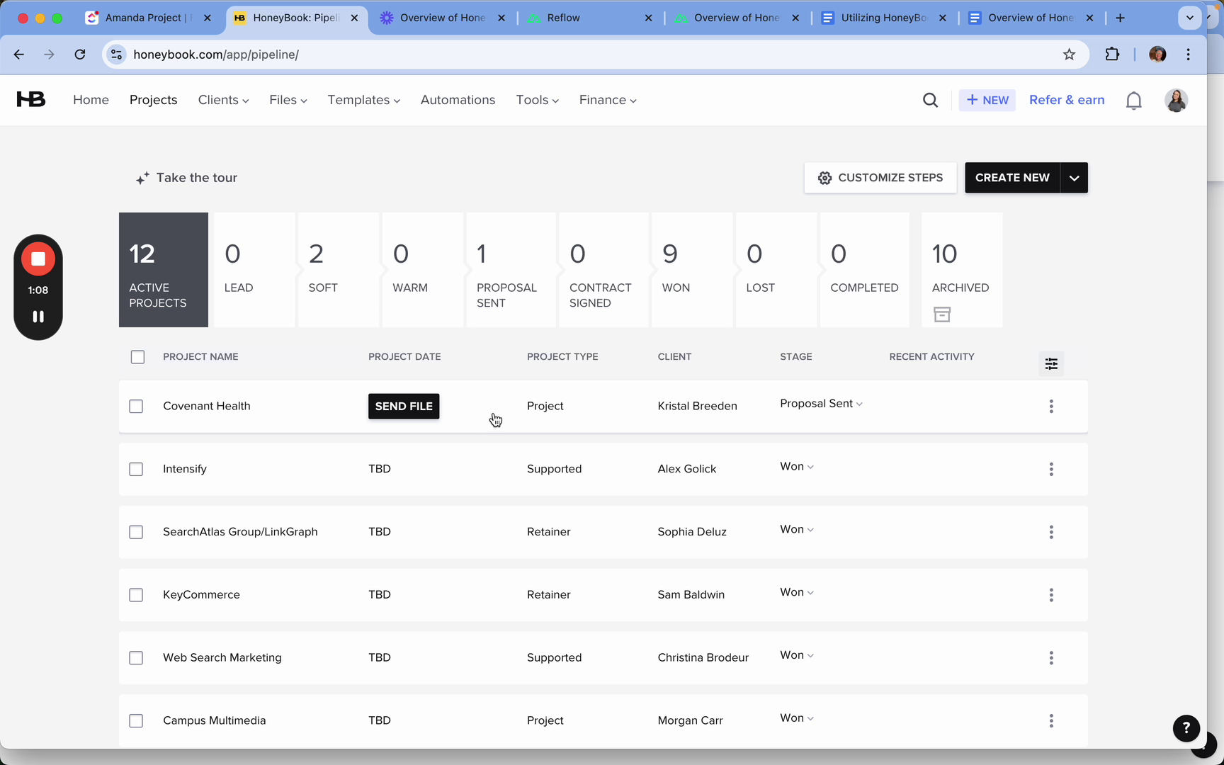Open the HoneyBook logo home icon
Screen dimensions: 1224x765
tap(31, 100)
